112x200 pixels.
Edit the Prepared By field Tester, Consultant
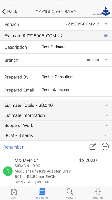(x=58, y=77)
